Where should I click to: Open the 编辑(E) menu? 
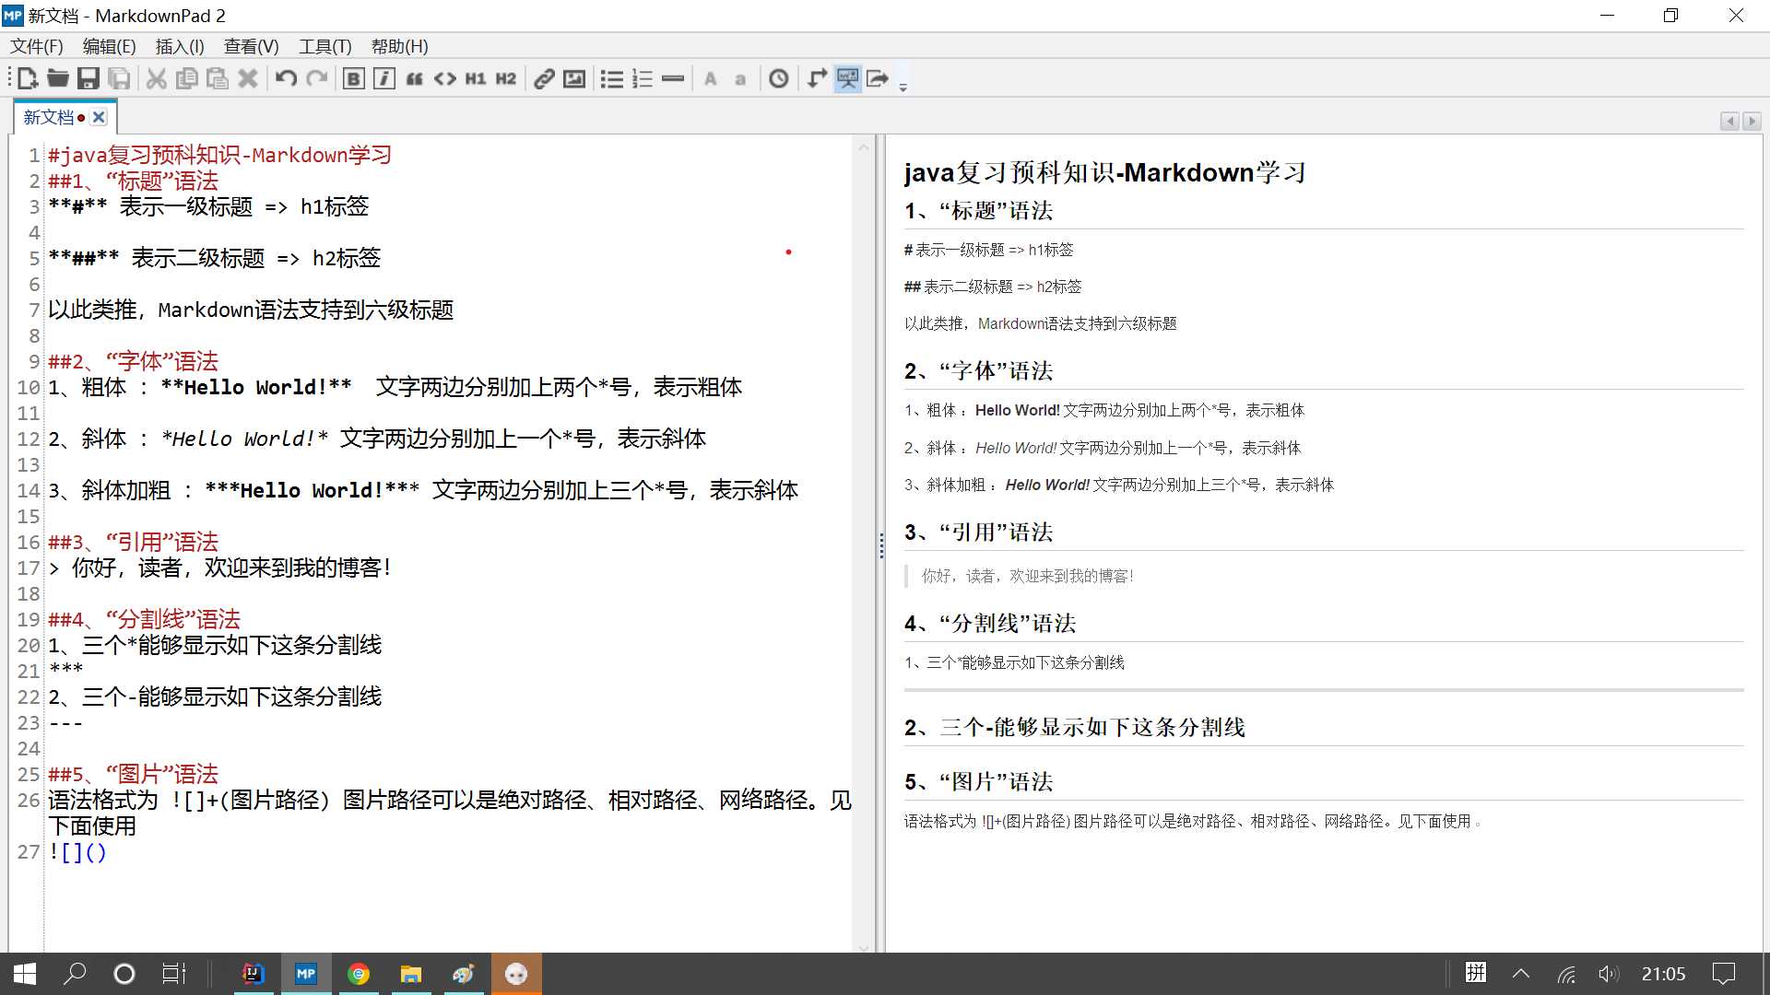tap(109, 46)
